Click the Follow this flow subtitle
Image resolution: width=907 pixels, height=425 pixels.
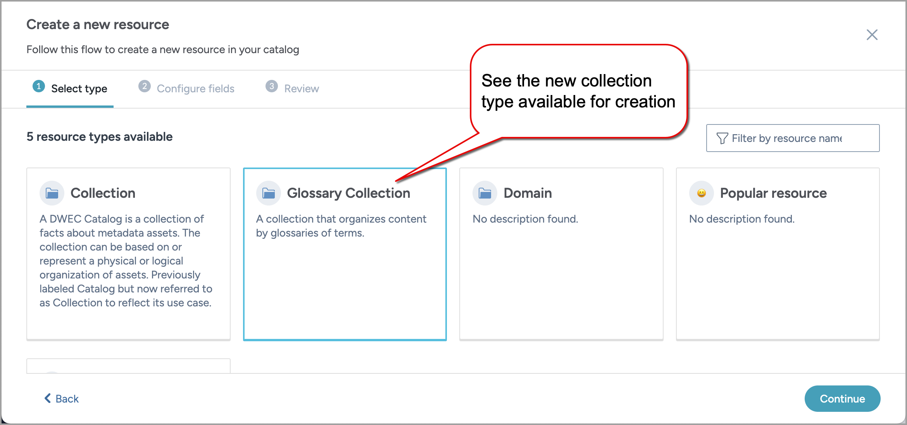[x=163, y=50]
